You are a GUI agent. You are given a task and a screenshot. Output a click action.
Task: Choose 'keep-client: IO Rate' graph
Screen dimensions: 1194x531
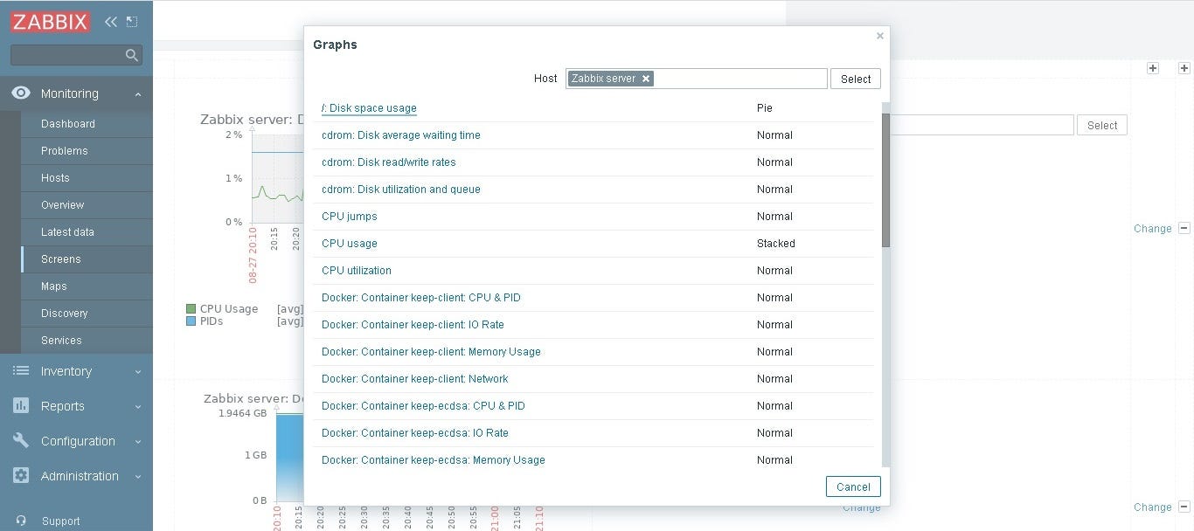tap(413, 325)
